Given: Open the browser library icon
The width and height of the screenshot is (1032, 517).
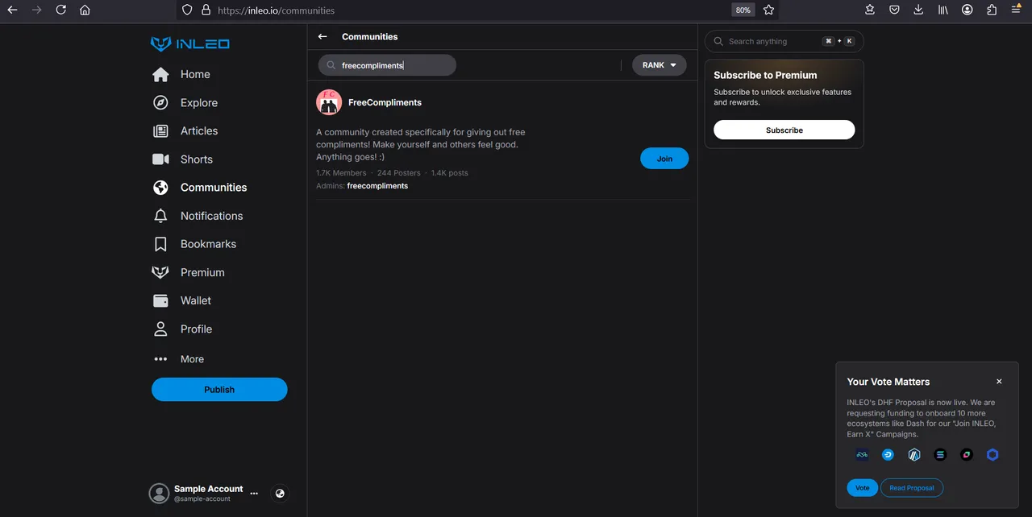Looking at the screenshot, I should (x=943, y=10).
